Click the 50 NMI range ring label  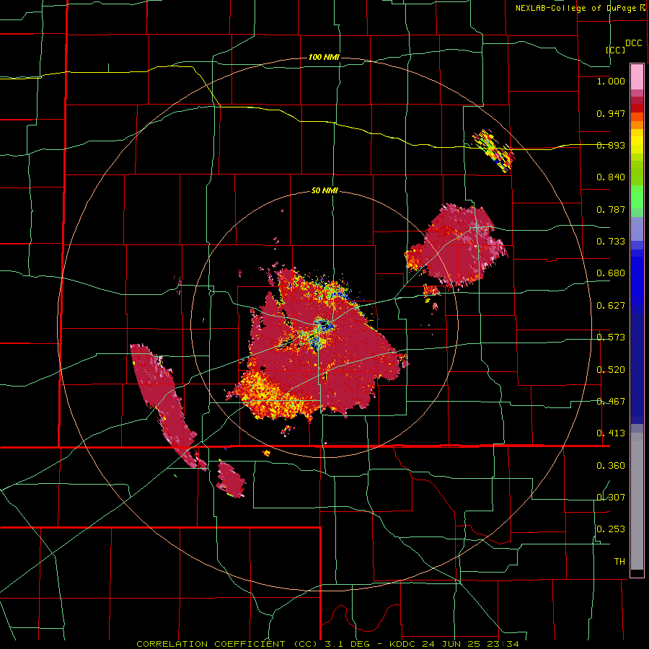[324, 191]
